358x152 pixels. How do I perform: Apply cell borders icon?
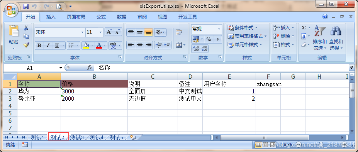coord(71,46)
